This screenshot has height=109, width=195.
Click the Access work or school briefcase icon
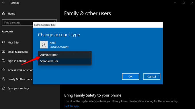3,70
